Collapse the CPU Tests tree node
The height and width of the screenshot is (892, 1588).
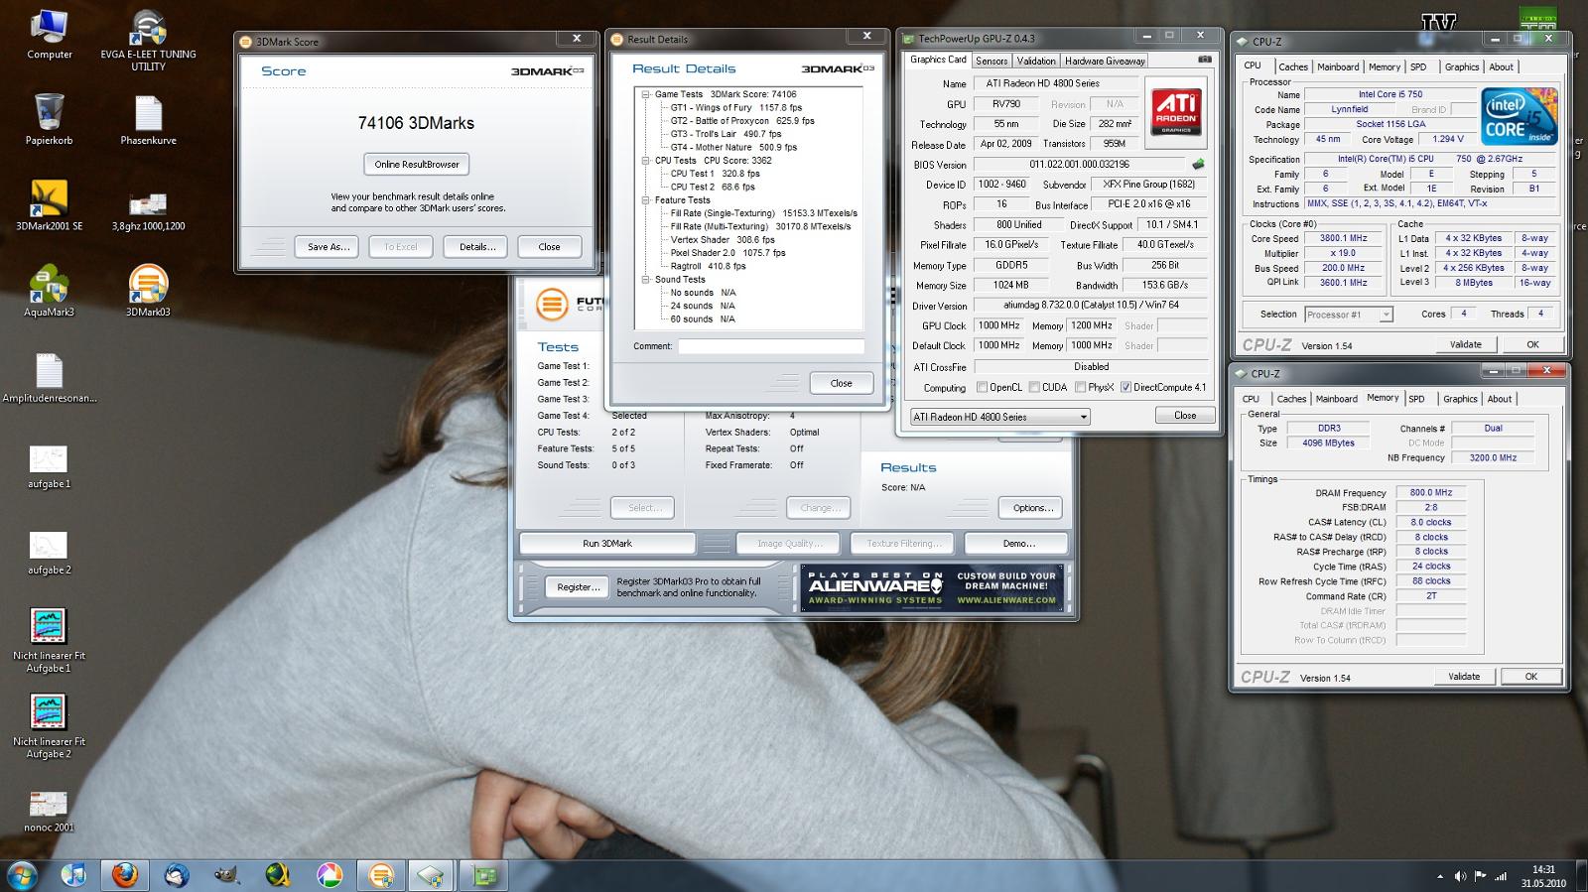[645, 160]
